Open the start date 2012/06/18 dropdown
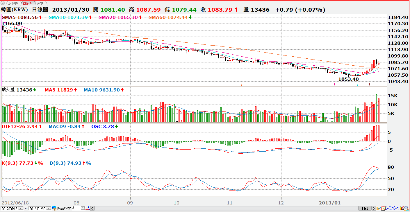Screen dimensions: 410x212 20,208
